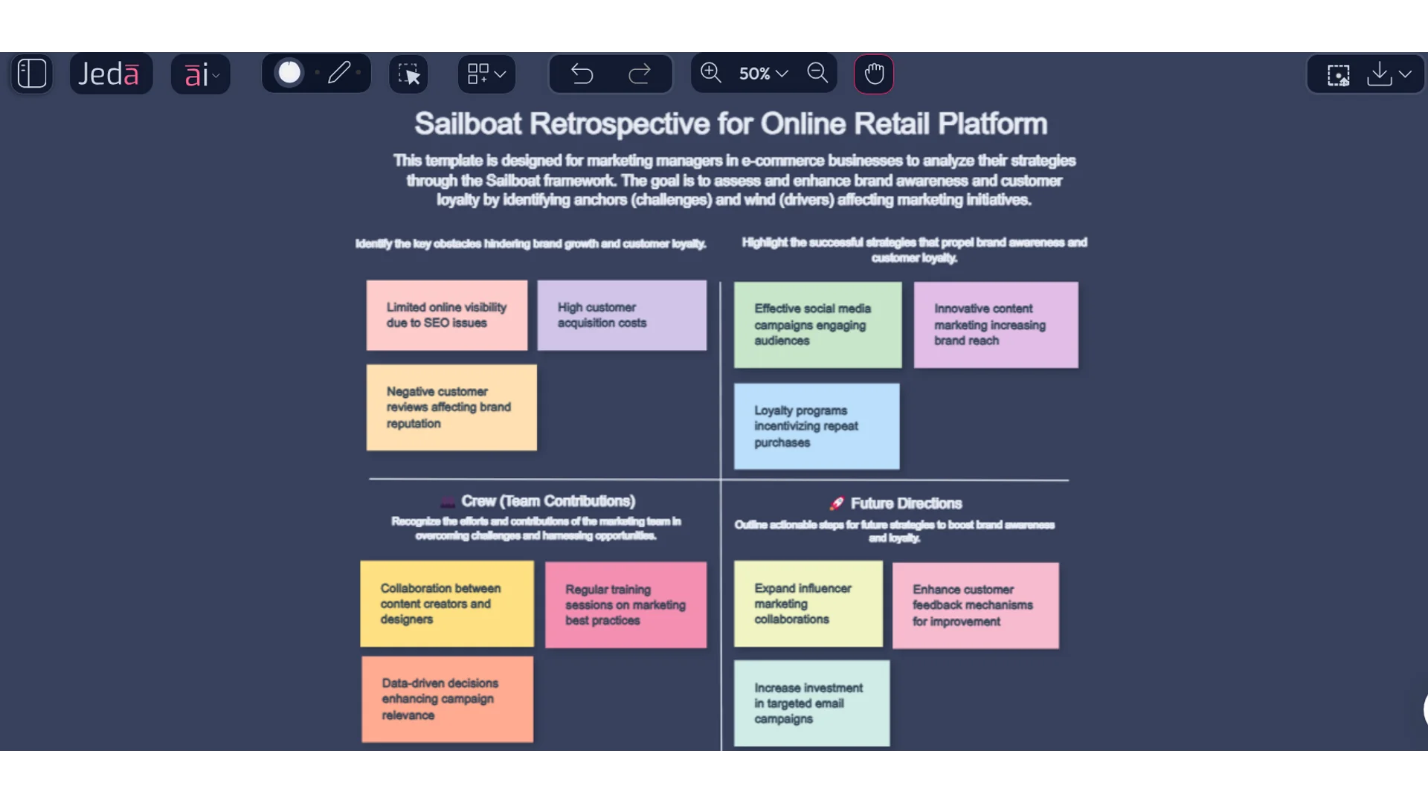Click the redo arrow icon

click(x=640, y=74)
